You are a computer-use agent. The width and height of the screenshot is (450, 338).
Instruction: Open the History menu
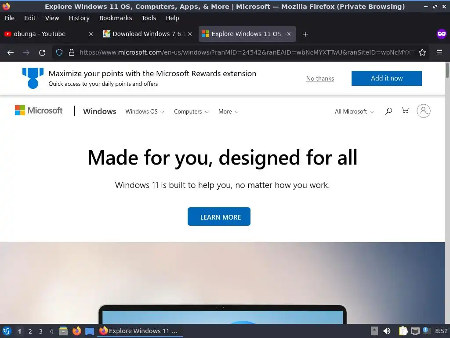point(79,18)
